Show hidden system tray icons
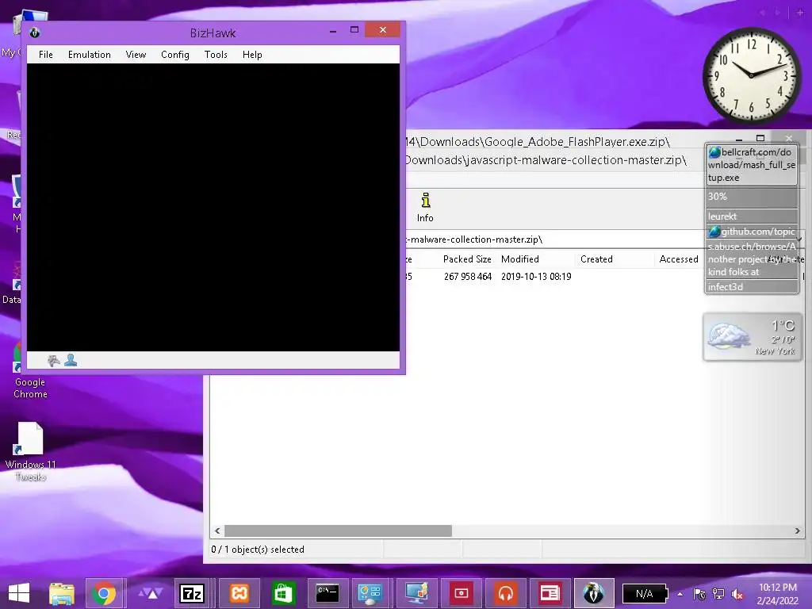This screenshot has height=609, width=812. pyautogui.click(x=680, y=594)
